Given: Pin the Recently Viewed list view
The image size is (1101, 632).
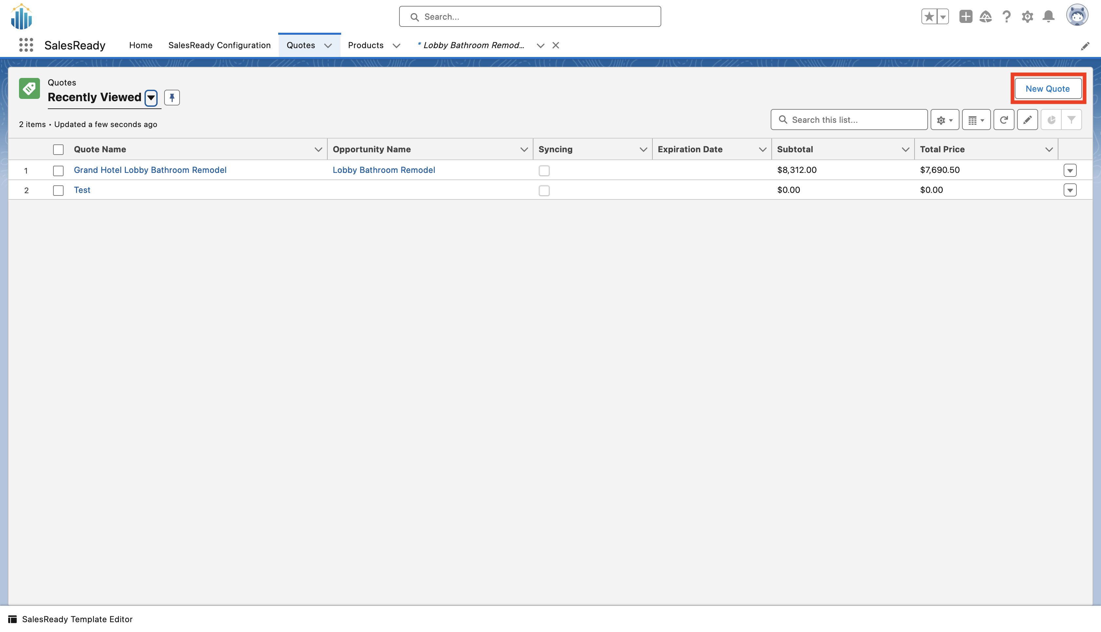Looking at the screenshot, I should 172,97.
